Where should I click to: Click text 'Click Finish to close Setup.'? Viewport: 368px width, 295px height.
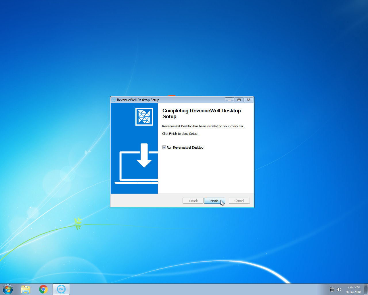click(180, 134)
